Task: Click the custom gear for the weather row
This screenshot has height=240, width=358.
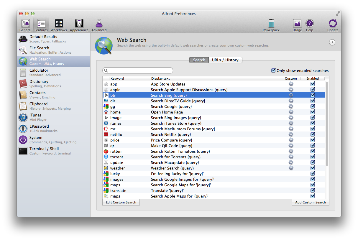Action: 291,168
